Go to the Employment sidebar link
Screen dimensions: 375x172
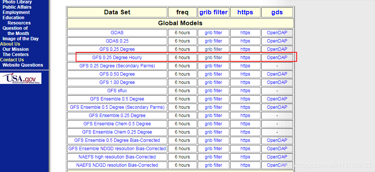point(16,12)
